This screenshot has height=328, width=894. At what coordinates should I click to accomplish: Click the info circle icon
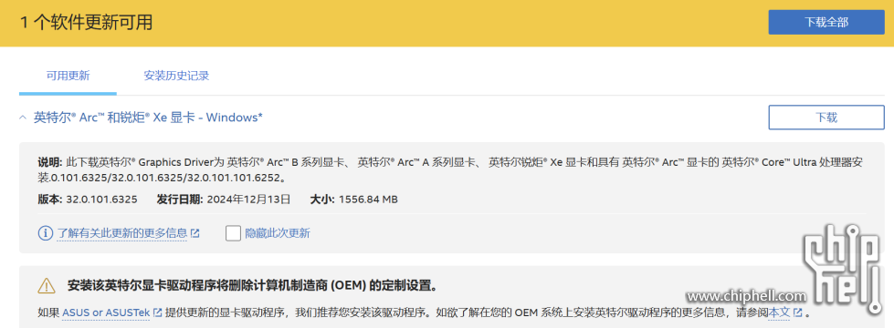pos(45,233)
